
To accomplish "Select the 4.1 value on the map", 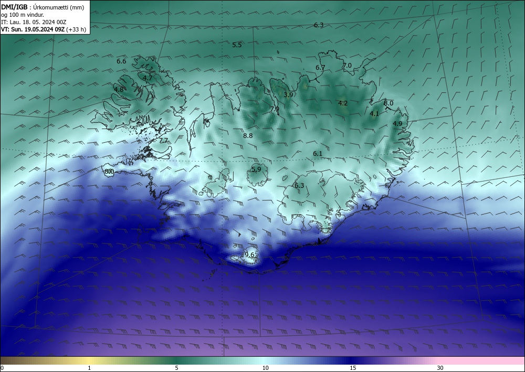I will pyautogui.click(x=374, y=114).
